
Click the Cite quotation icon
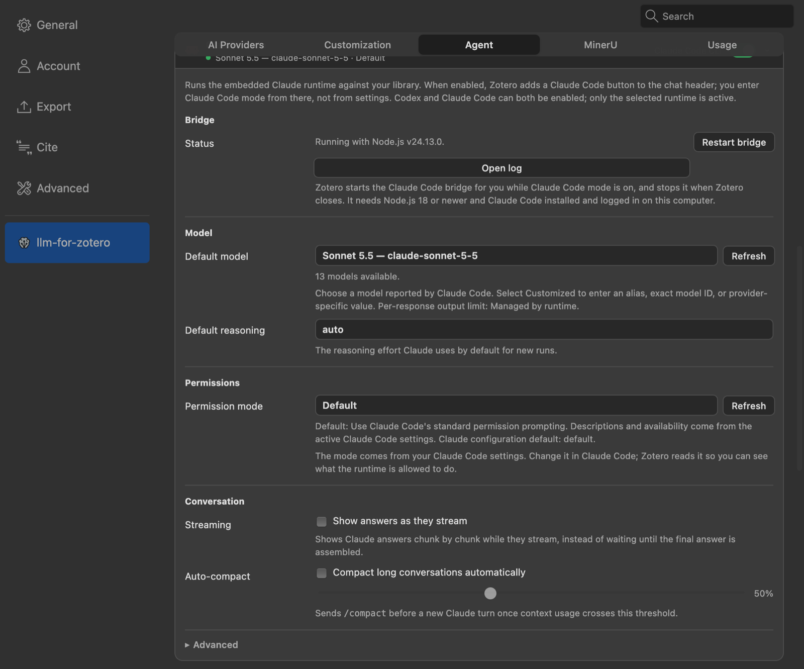[24, 147]
